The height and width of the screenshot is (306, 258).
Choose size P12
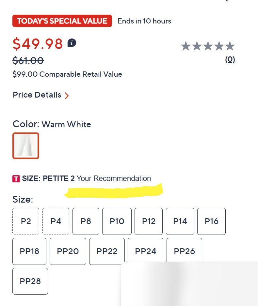(x=149, y=221)
